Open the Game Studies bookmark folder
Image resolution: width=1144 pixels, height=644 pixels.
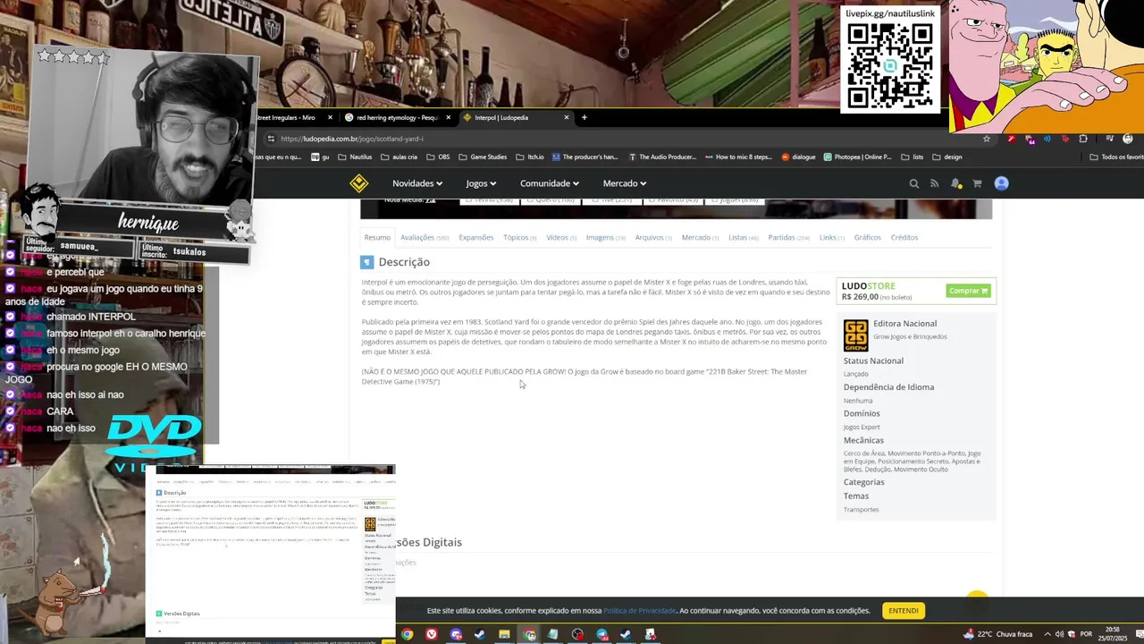(483, 157)
